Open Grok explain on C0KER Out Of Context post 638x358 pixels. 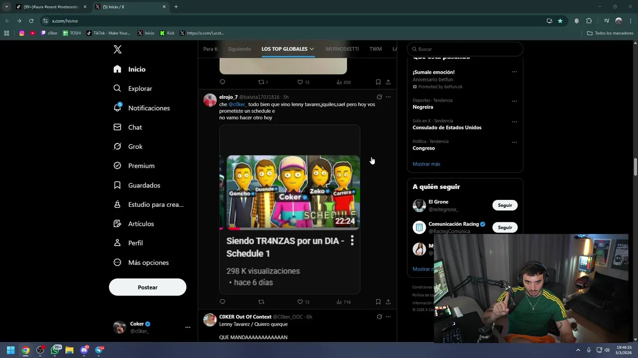click(379, 317)
